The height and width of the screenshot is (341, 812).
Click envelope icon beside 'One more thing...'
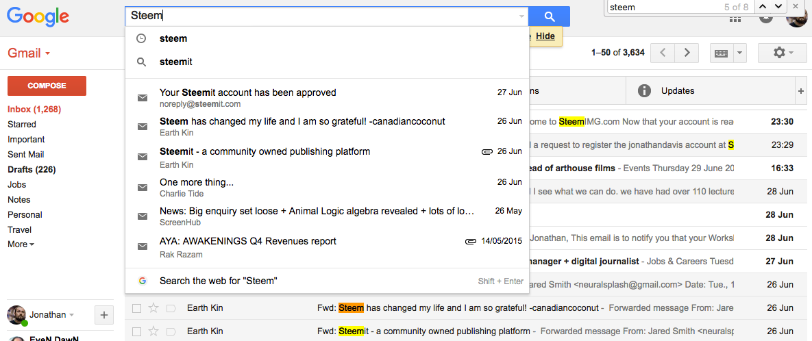point(143,188)
